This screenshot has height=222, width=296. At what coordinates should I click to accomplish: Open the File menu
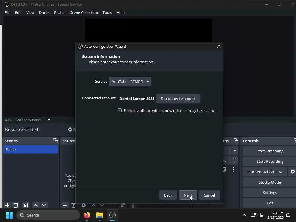coord(8,12)
